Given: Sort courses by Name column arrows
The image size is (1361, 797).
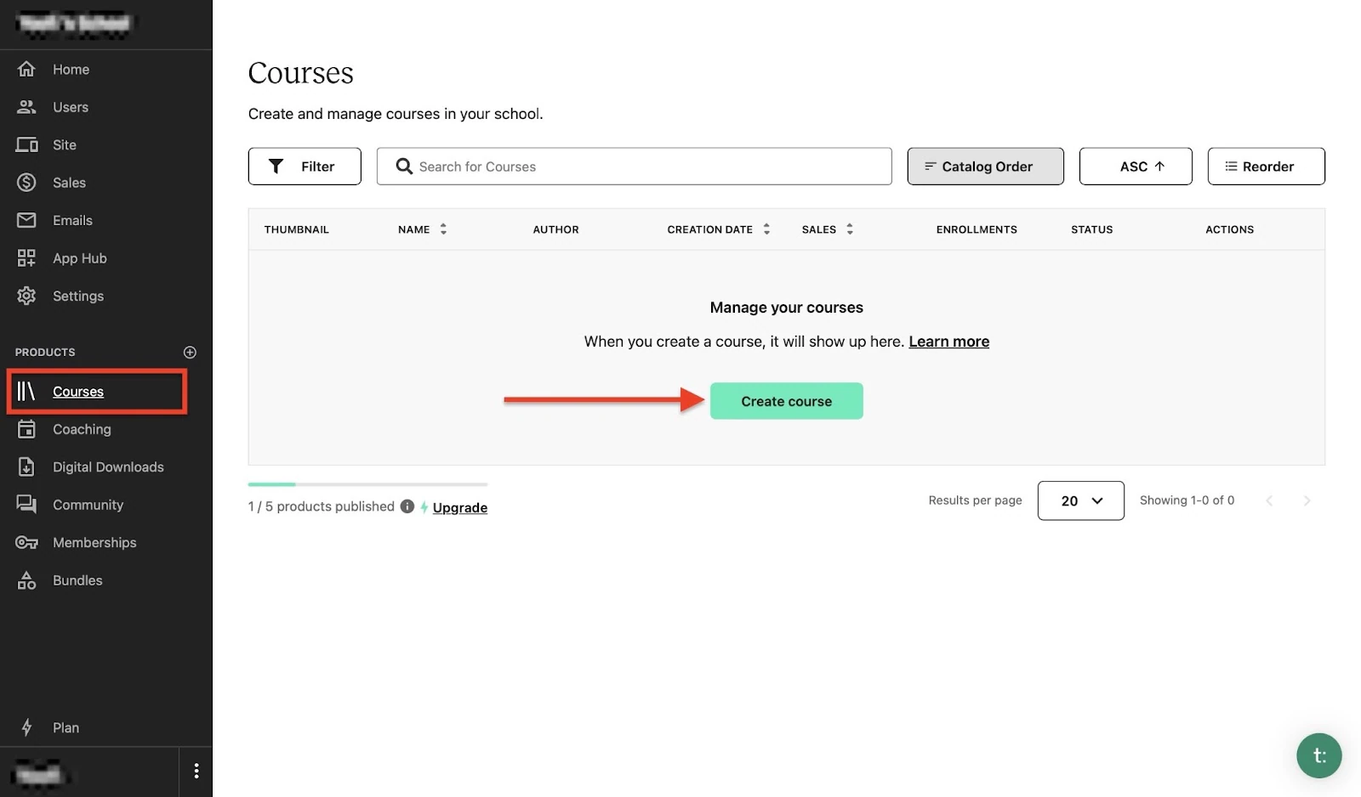Looking at the screenshot, I should (x=443, y=229).
